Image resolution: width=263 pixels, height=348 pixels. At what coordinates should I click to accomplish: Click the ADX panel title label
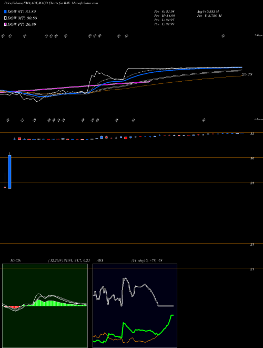(100, 260)
